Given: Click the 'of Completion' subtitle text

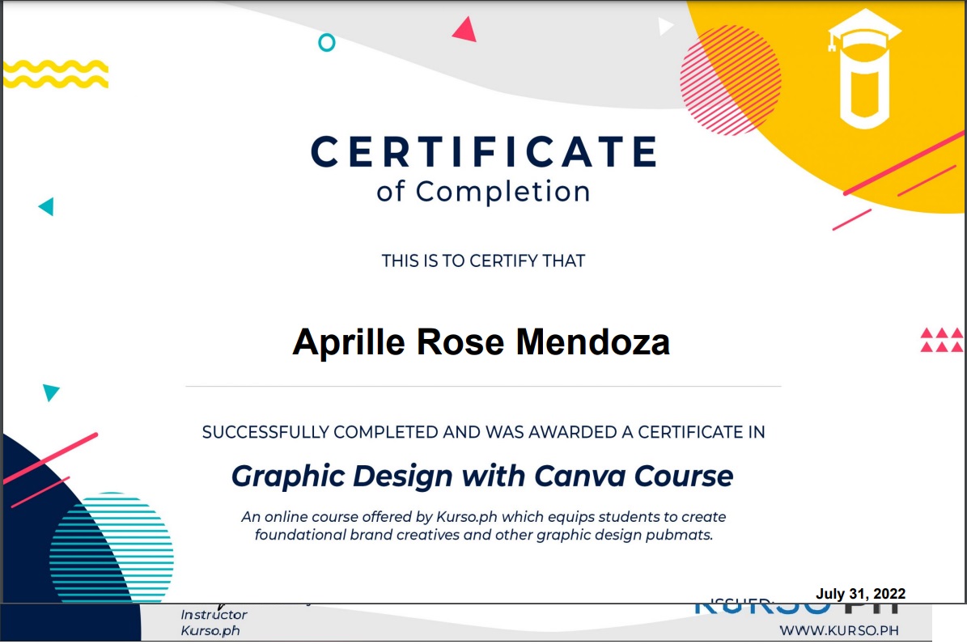Looking at the screenshot, I should tap(484, 193).
